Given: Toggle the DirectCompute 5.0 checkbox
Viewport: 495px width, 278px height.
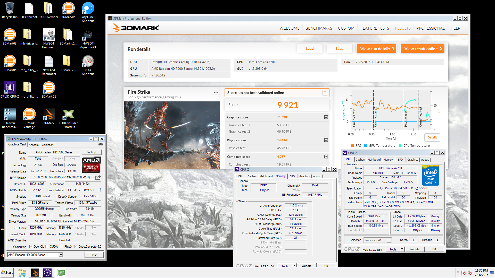Looking at the screenshot, I should (x=76, y=246).
